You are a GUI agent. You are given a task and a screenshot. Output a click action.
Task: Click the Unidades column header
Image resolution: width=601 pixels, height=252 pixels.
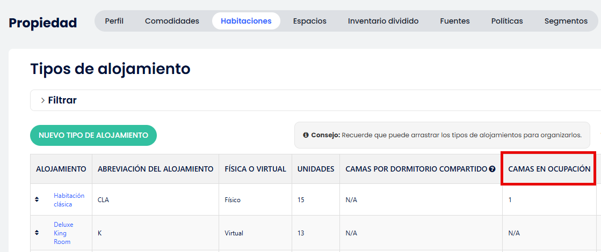pyautogui.click(x=316, y=169)
